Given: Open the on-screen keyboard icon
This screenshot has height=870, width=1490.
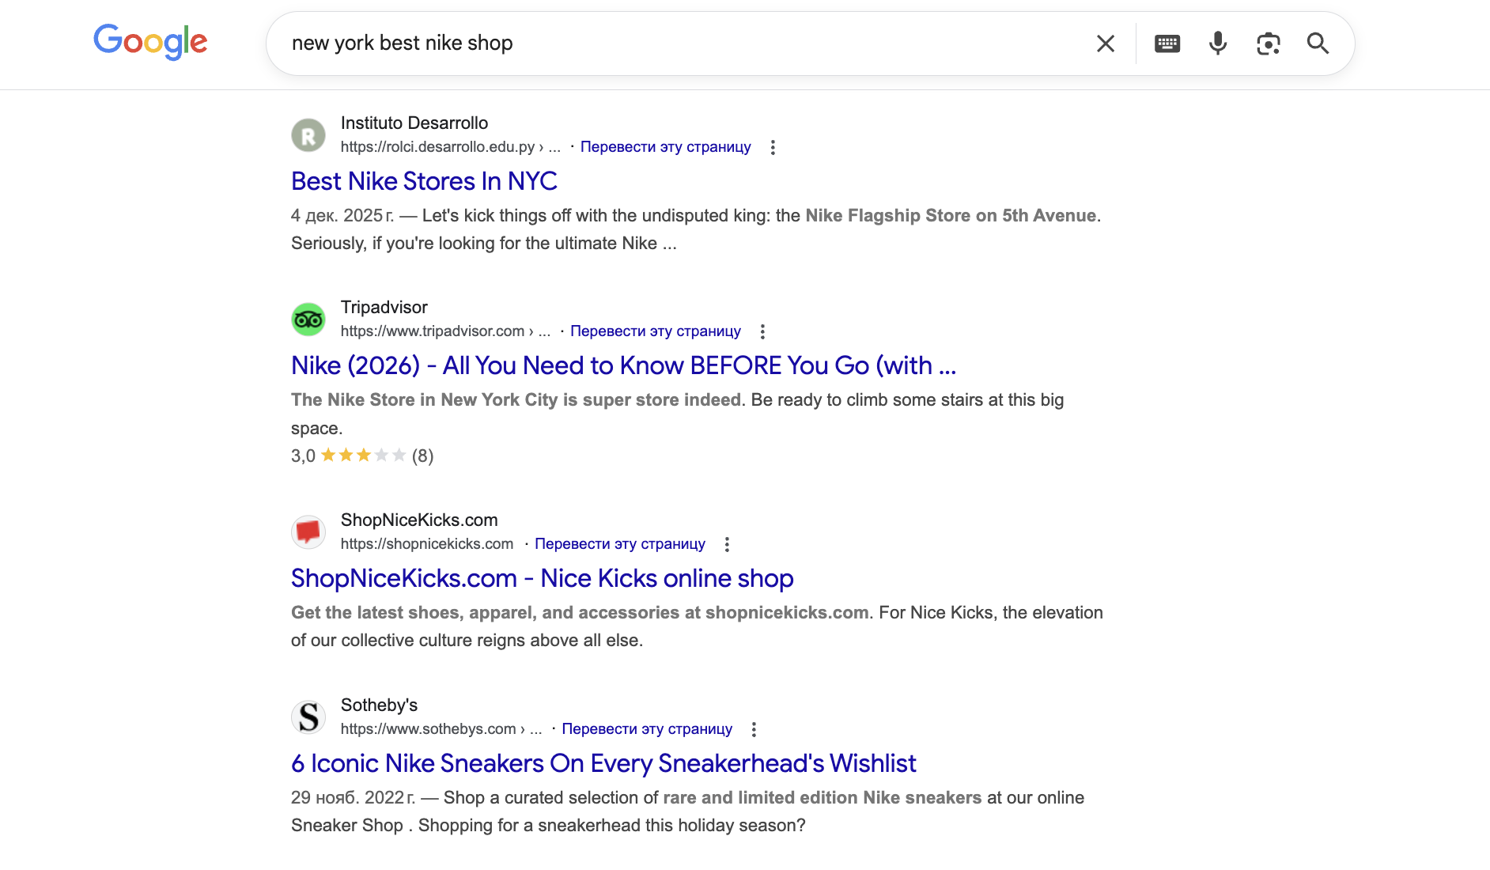Looking at the screenshot, I should pos(1168,43).
